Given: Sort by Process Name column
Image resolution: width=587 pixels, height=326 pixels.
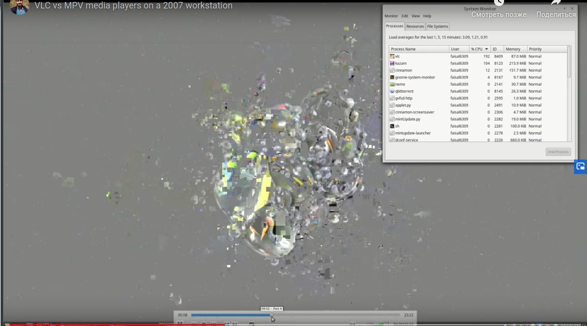Looking at the screenshot, I should tap(419, 49).
